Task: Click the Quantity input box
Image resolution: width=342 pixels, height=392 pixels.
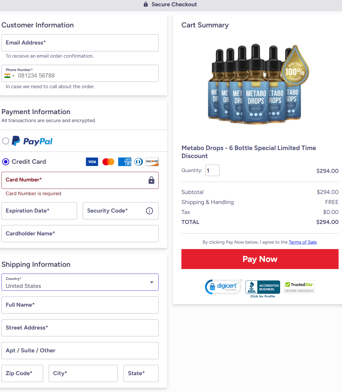Action: [x=213, y=170]
